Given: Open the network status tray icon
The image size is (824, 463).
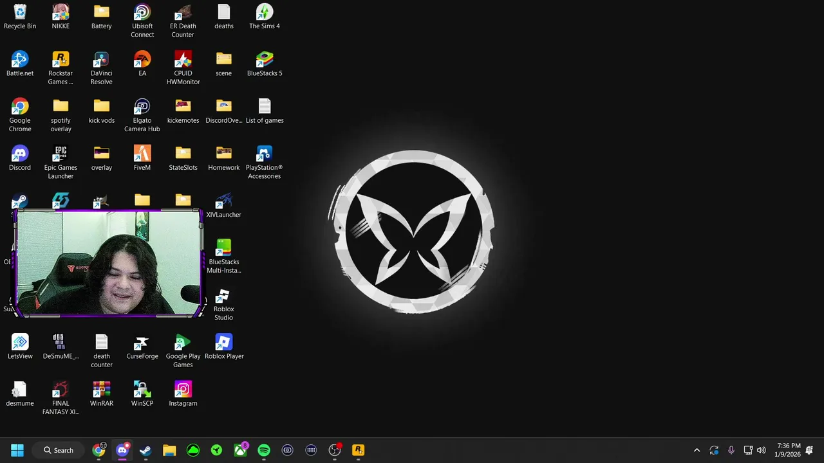Looking at the screenshot, I should 748,450.
